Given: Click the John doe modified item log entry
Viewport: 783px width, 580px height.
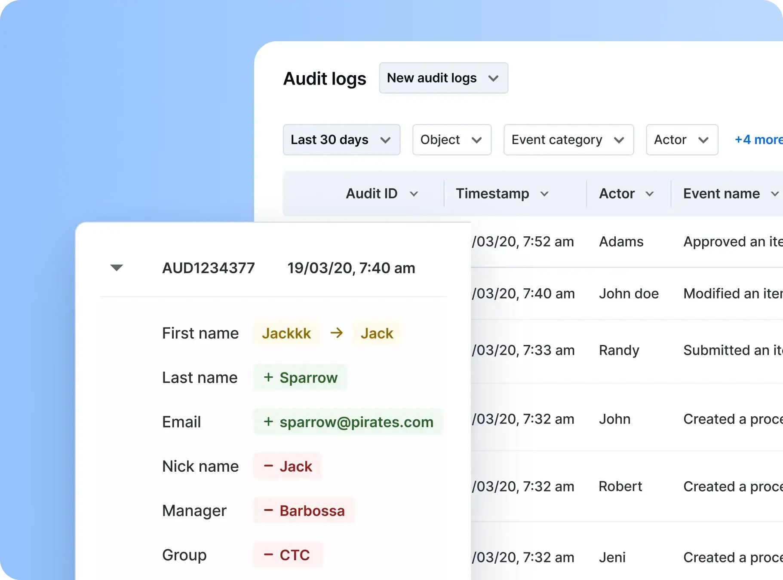Looking at the screenshot, I should 629,293.
